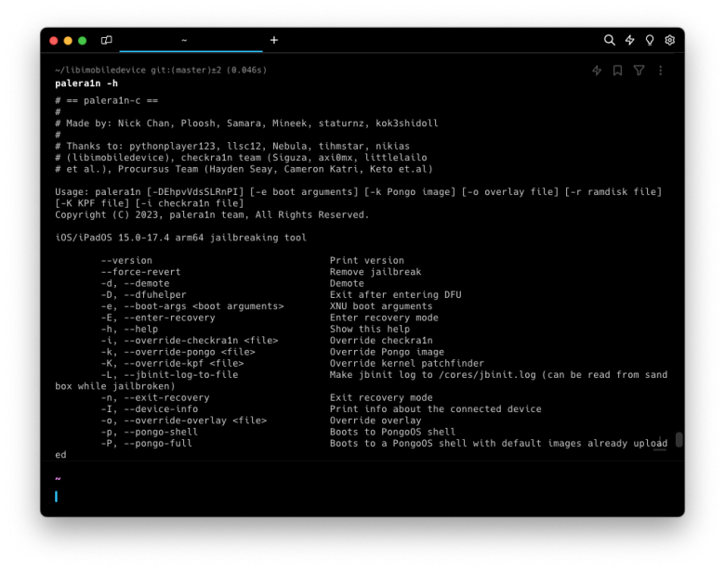Click the 'Override Pongo image' description
This screenshot has width=725, height=570.
click(387, 352)
